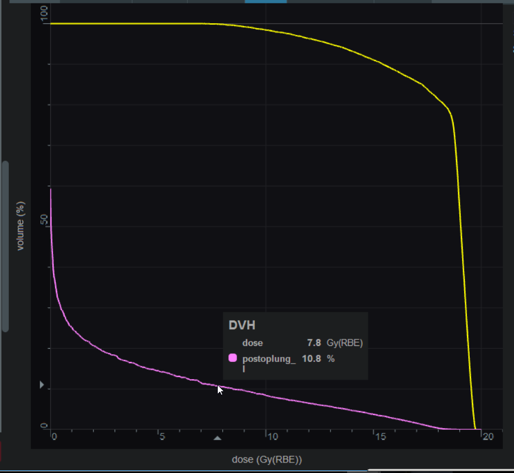Image resolution: width=514 pixels, height=473 pixels.
Task: Click the 'dose (Gy(RBE))' x-axis label
Action: pos(267,459)
